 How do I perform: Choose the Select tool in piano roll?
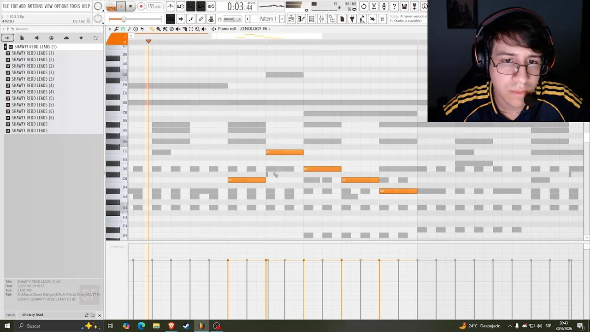click(x=191, y=29)
